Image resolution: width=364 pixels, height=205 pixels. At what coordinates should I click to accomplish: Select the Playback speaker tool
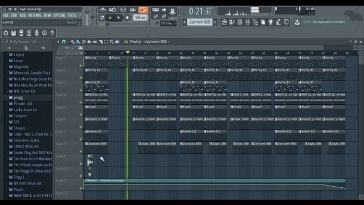pos(118,42)
